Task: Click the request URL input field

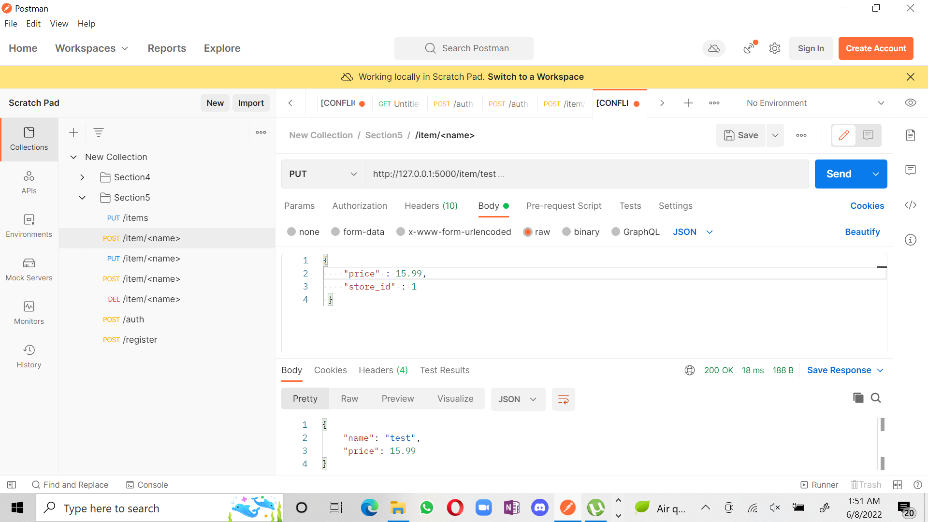Action: 587,174
